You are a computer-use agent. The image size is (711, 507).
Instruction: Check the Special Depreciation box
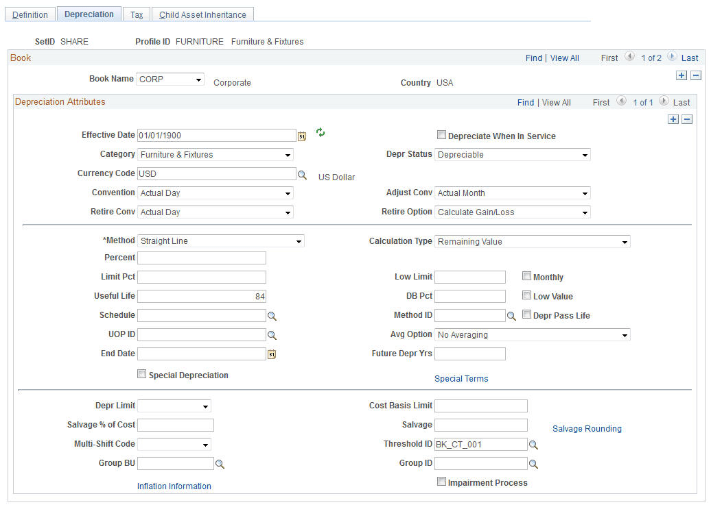coord(142,374)
